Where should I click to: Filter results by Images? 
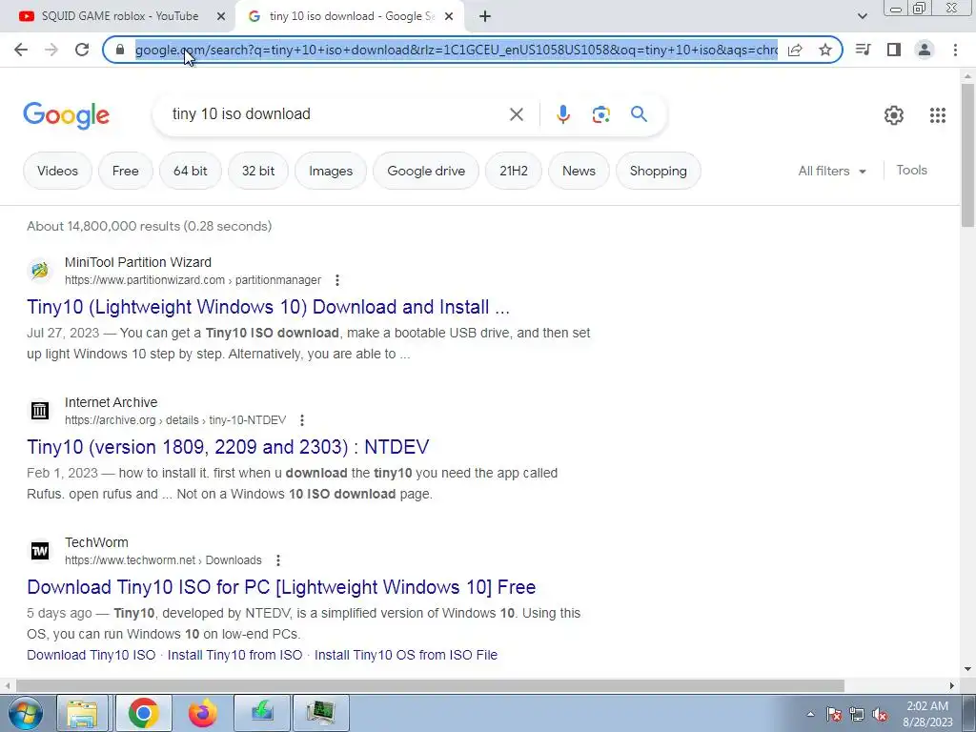tap(331, 171)
